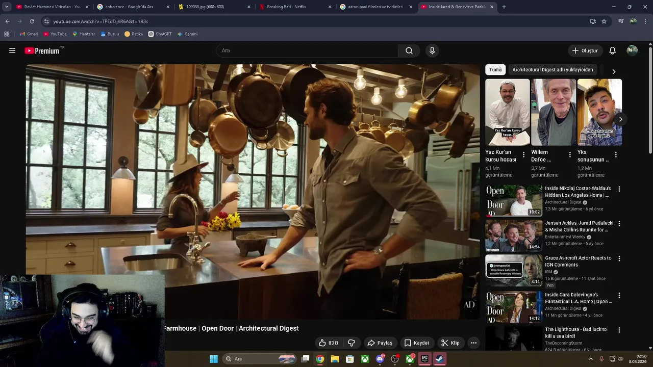The width and height of the screenshot is (653, 367).
Task: Bookmark this page with star icon
Action: click(604, 21)
